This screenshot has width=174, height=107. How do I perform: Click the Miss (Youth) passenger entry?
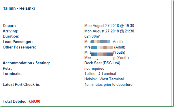(x=107, y=58)
